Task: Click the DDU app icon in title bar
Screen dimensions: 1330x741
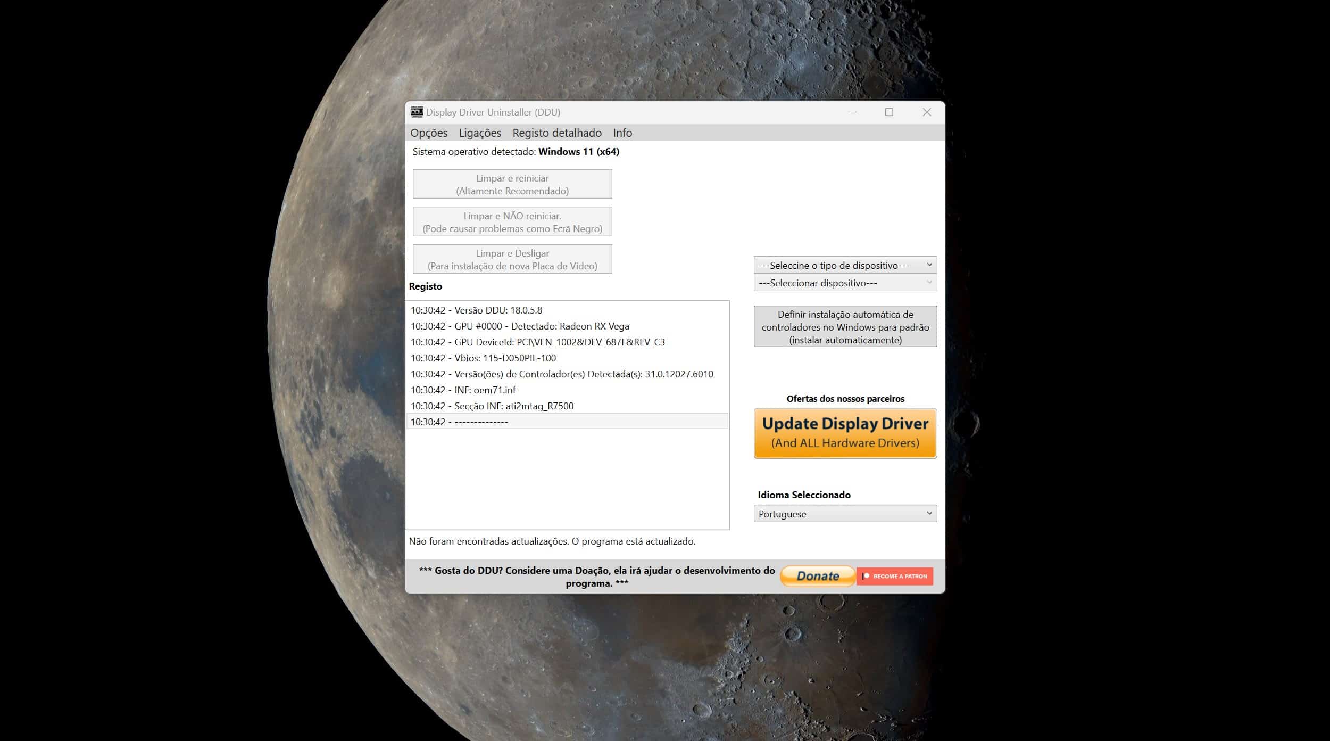Action: pyautogui.click(x=417, y=112)
